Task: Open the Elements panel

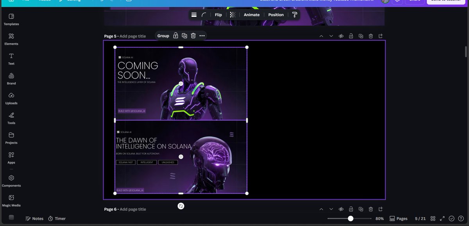Action: coord(11,39)
